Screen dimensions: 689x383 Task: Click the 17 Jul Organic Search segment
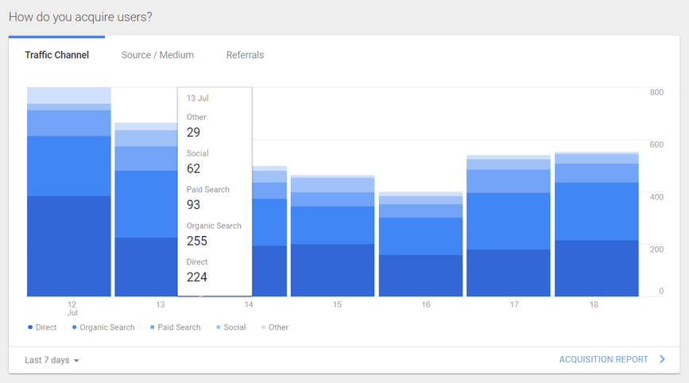pyautogui.click(x=508, y=221)
